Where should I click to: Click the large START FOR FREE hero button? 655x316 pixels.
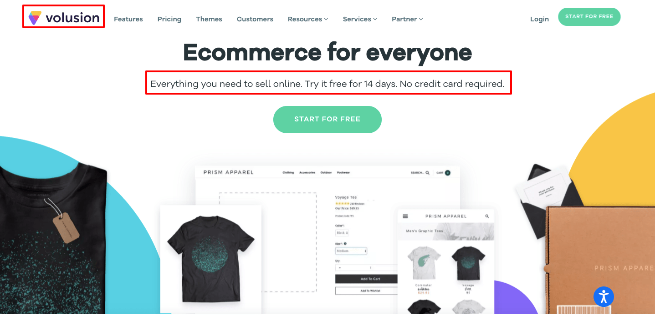[327, 120]
